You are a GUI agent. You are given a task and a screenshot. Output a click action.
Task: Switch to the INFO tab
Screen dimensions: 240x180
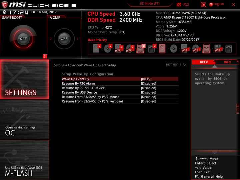pos(227,62)
